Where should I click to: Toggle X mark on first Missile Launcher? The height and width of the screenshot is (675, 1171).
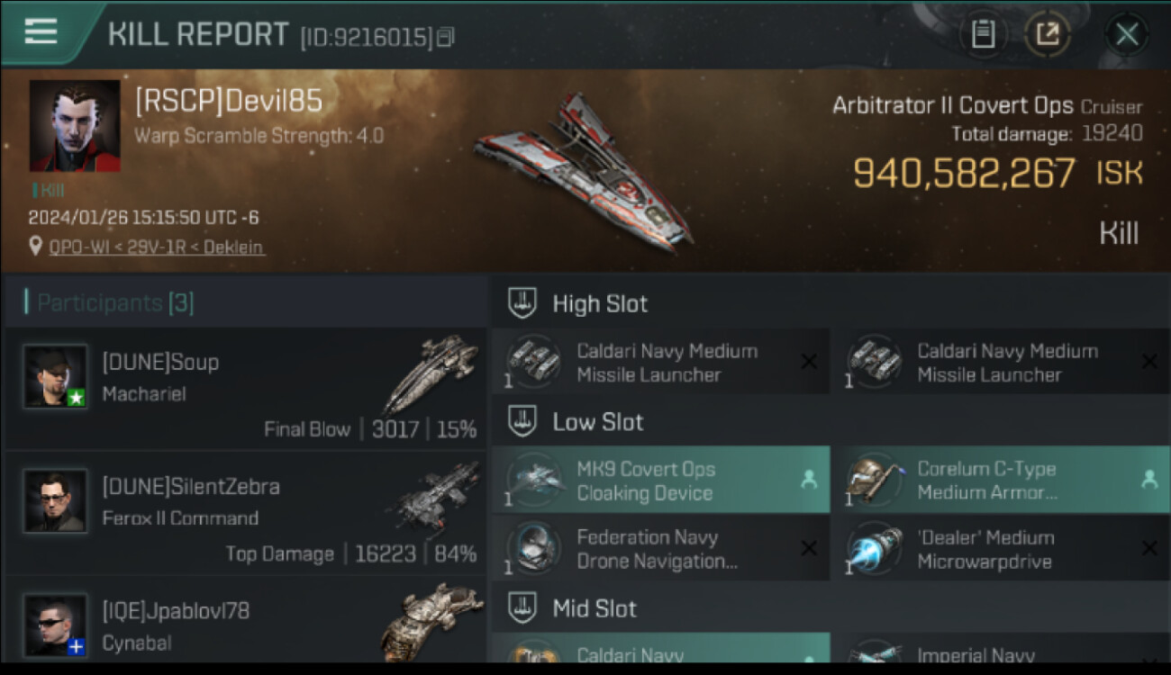[x=809, y=362]
